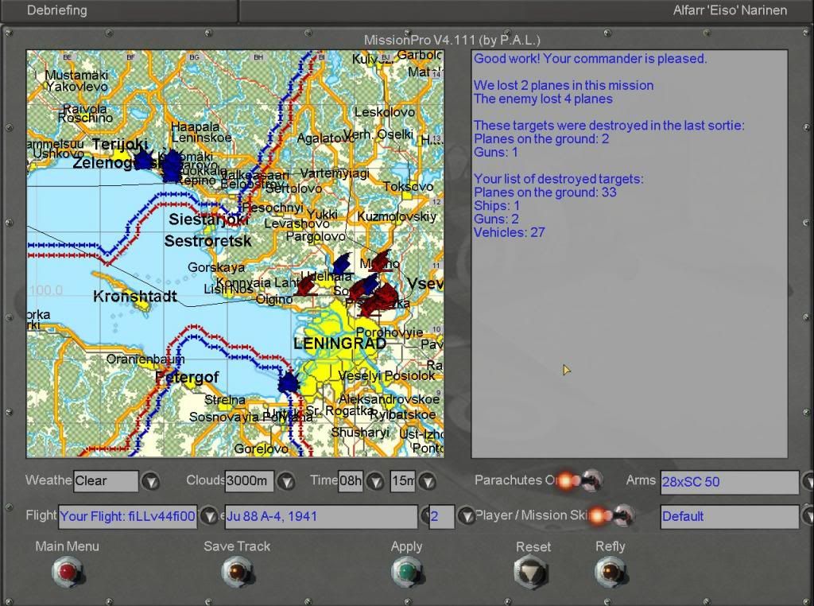Click red aircraft marker beside Olgino
Viewport: 814px width, 606px height.
(x=305, y=286)
